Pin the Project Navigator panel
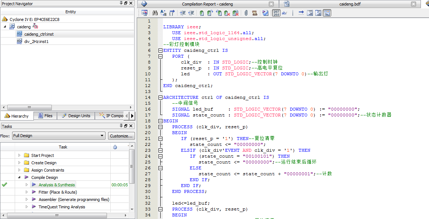The height and width of the screenshot is (219, 429). tap(121, 3)
